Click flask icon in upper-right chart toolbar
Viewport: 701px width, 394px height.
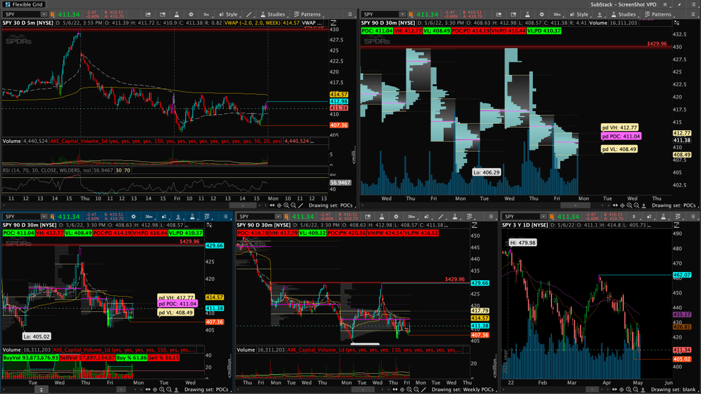tap(527, 14)
